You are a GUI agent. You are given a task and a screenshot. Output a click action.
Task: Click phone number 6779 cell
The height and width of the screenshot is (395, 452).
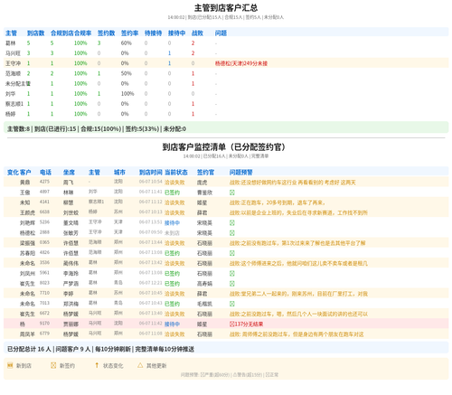[x=44, y=334]
